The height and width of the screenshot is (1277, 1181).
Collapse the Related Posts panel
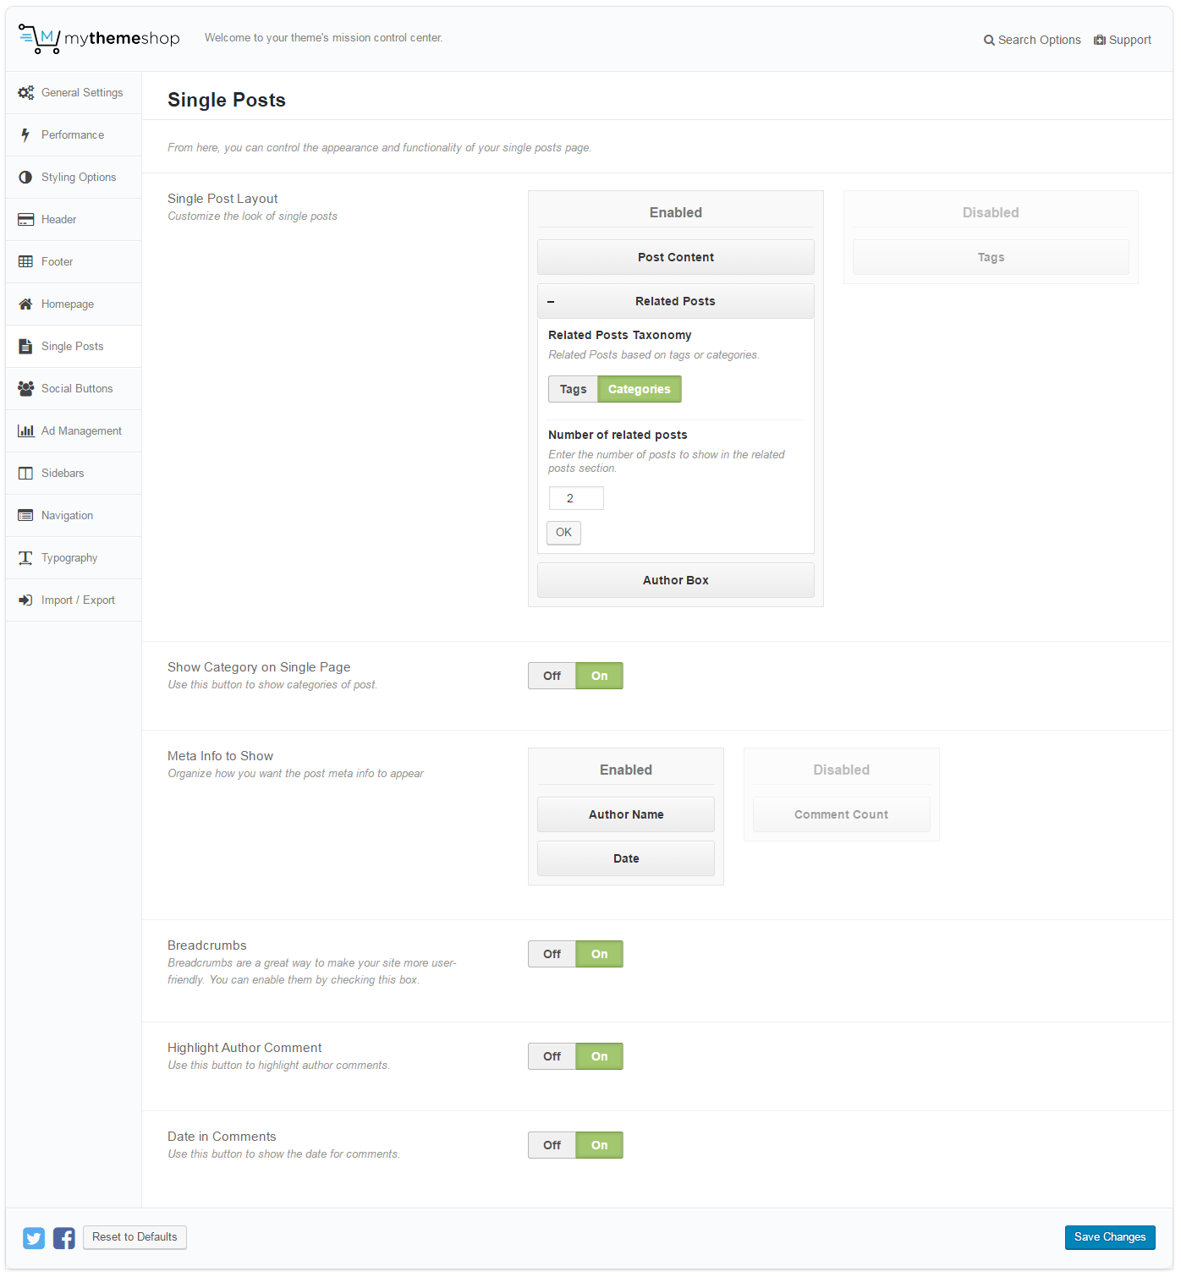pos(551,302)
